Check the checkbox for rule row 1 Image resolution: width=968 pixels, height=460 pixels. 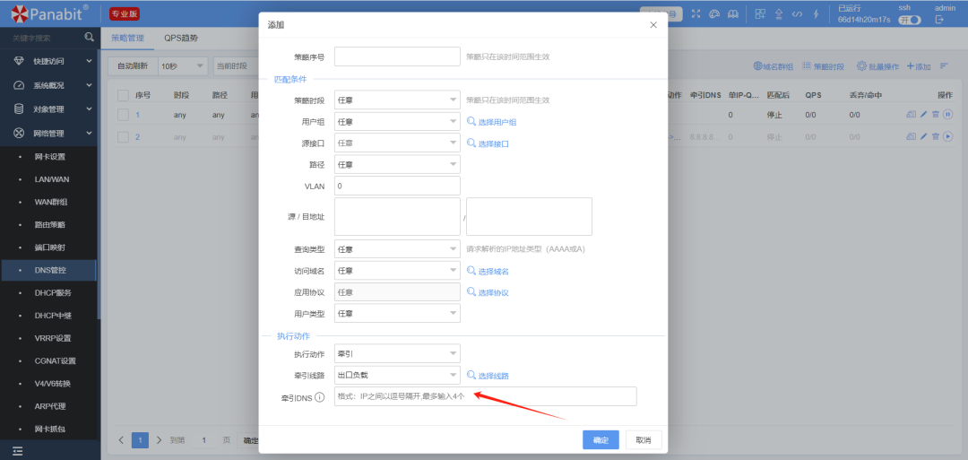pos(124,115)
